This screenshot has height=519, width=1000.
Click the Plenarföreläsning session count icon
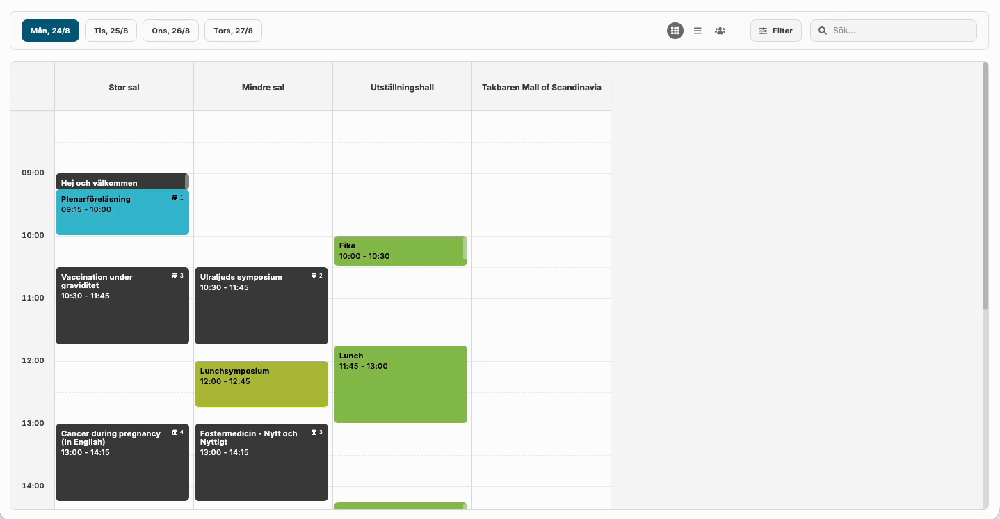pyautogui.click(x=175, y=198)
